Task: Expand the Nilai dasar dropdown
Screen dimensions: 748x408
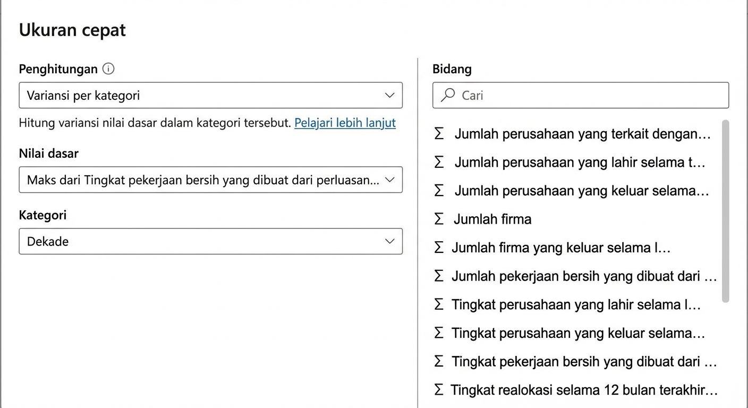Action: [x=210, y=180]
